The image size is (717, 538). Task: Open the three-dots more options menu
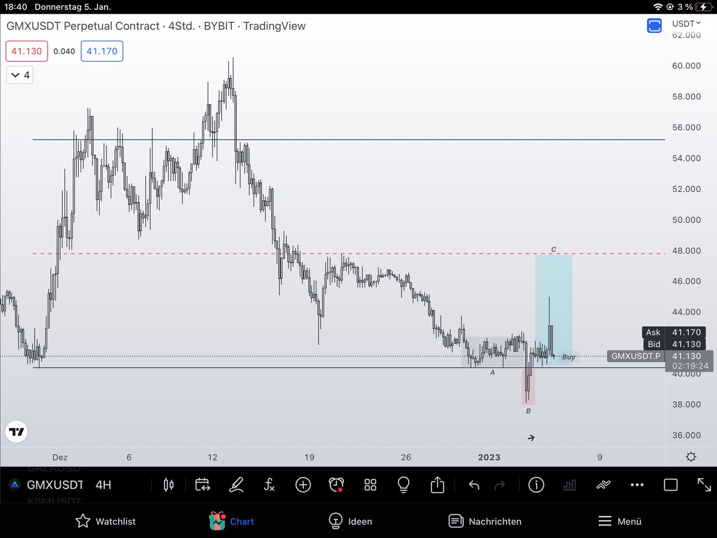[637, 485]
